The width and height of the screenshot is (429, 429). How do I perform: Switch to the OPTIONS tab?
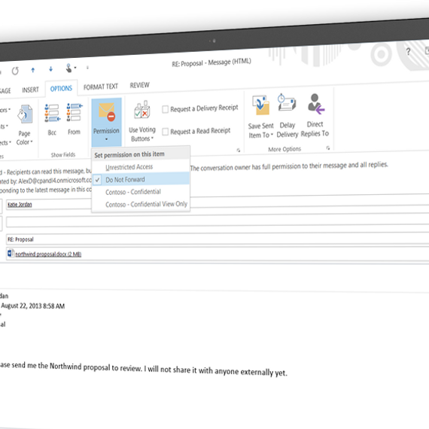(x=61, y=88)
